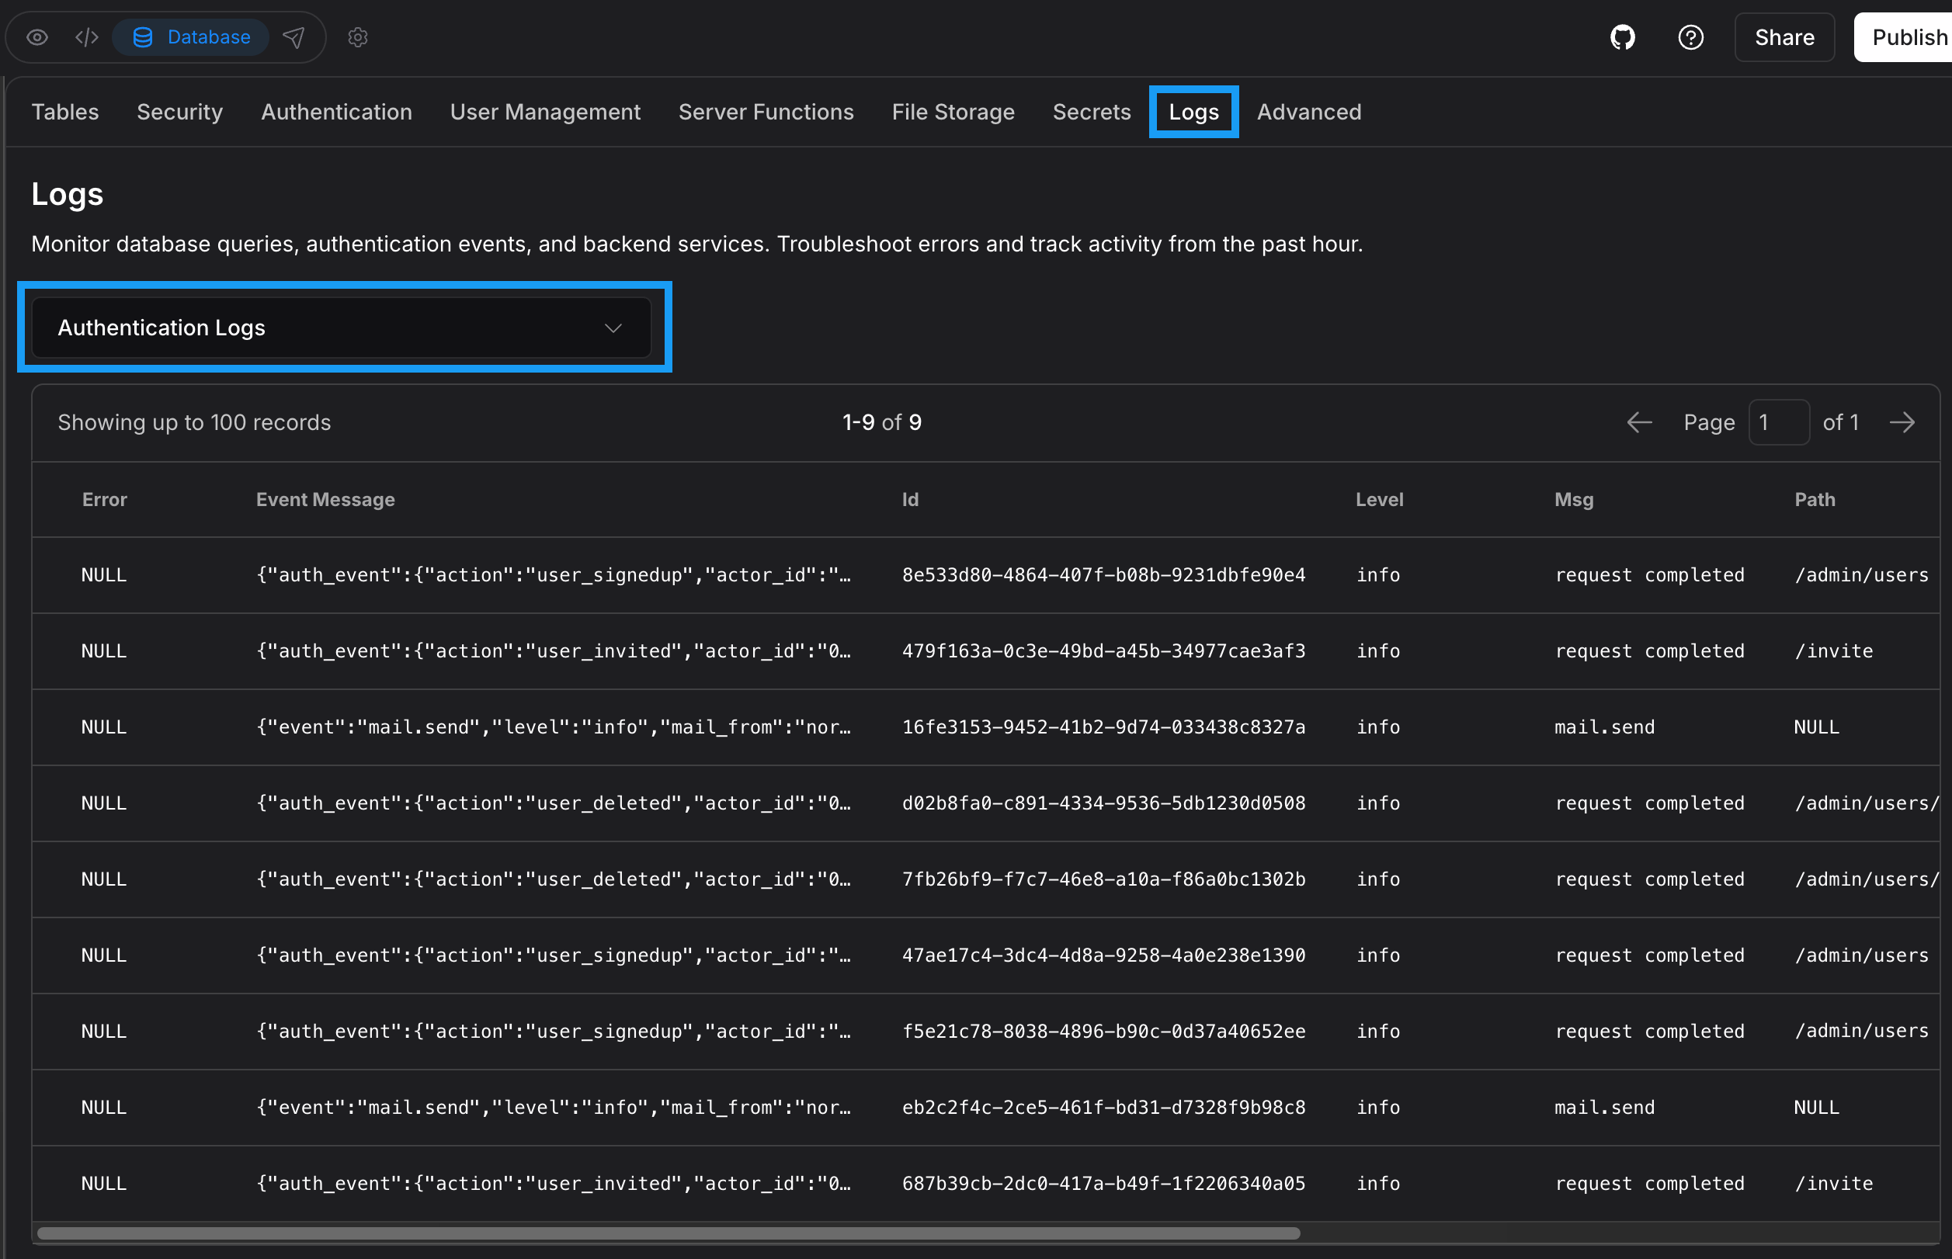The width and height of the screenshot is (1952, 1259).
Task: Click the Id column header
Action: tap(910, 500)
